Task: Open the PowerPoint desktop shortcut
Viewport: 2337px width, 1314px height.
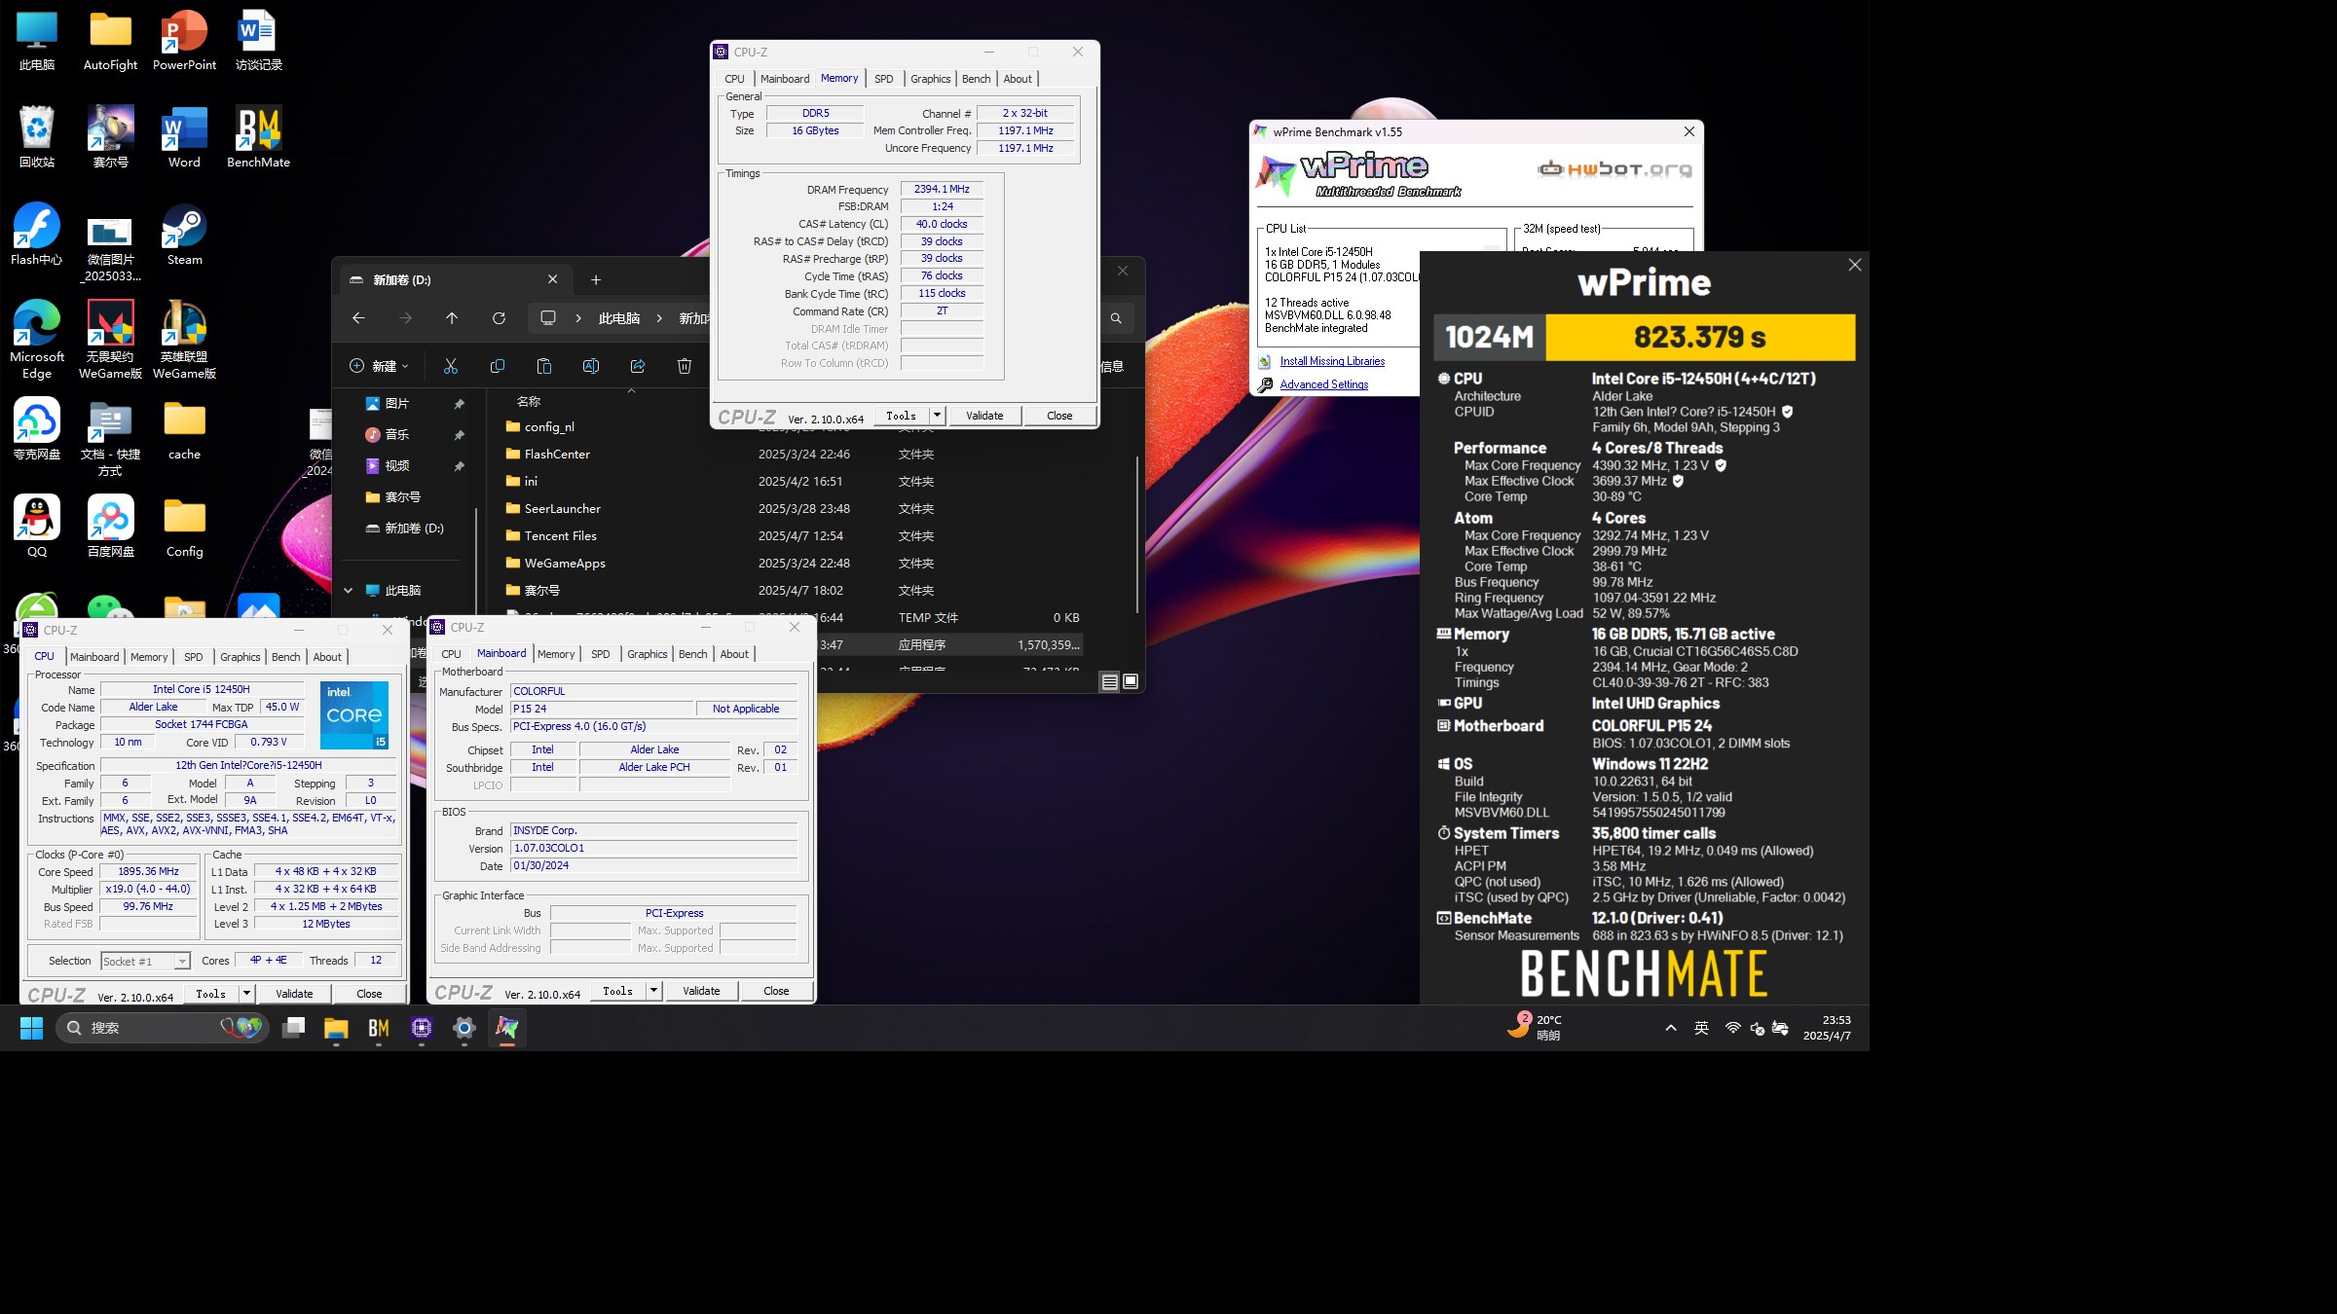Action: tap(184, 41)
